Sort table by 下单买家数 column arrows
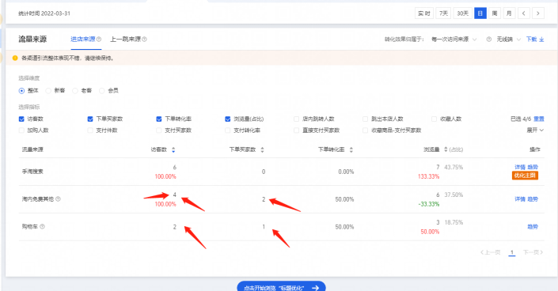Image resolution: width=558 pixels, height=291 pixels. [x=262, y=149]
